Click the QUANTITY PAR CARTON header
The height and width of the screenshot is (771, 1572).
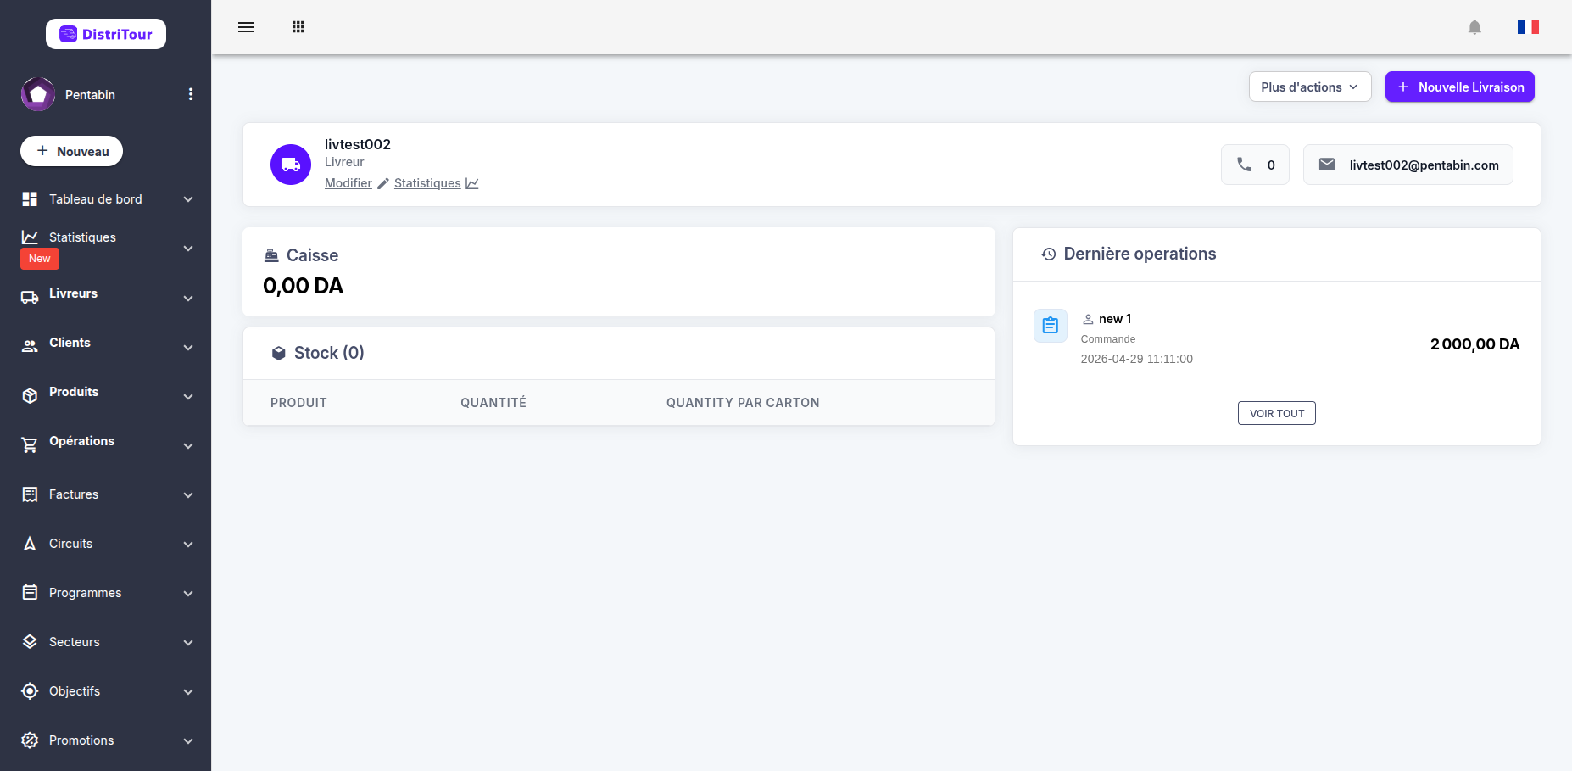pos(743,403)
